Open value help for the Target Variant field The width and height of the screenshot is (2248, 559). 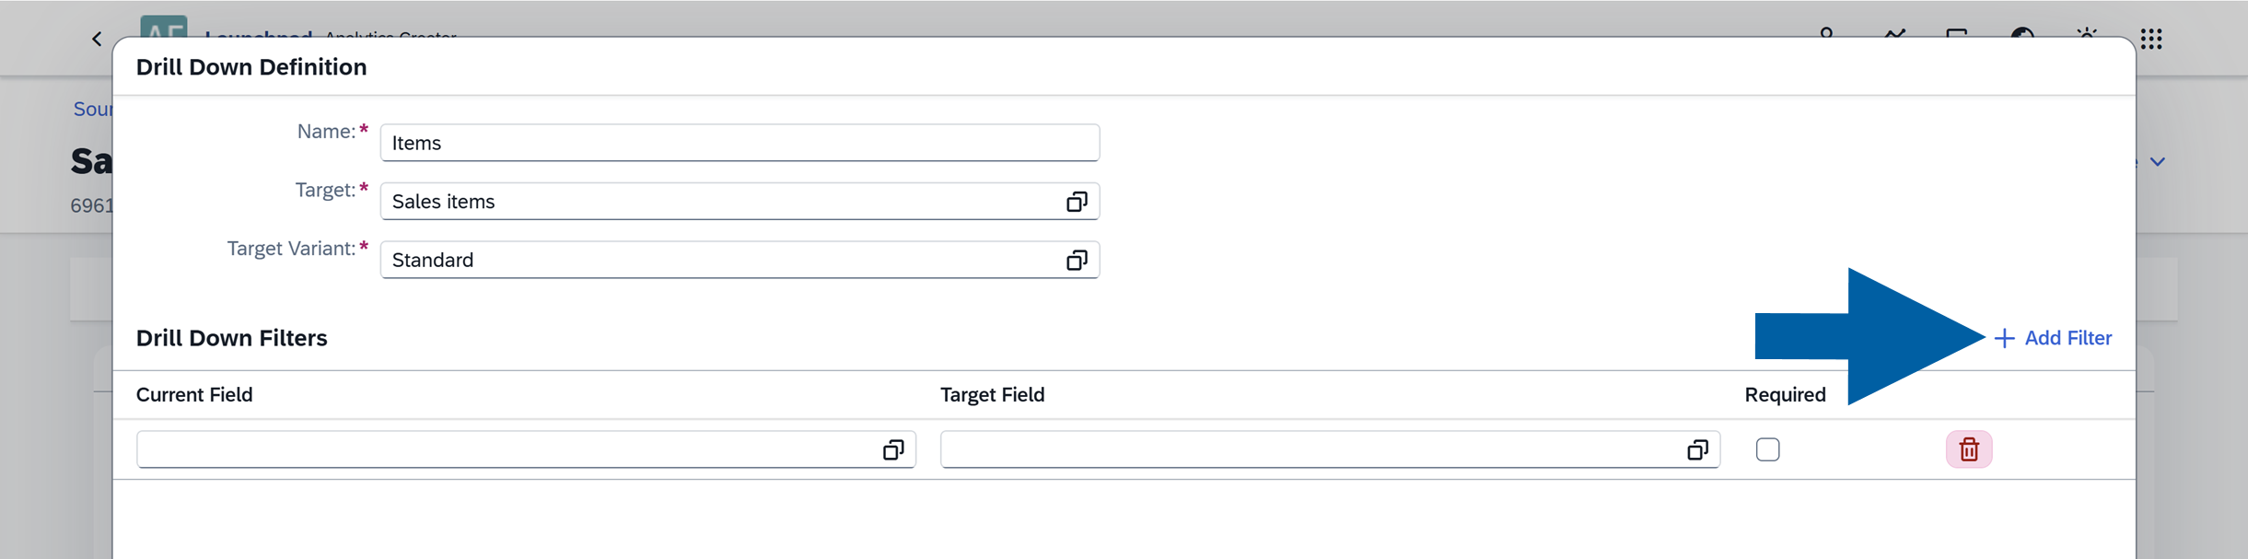(1076, 260)
